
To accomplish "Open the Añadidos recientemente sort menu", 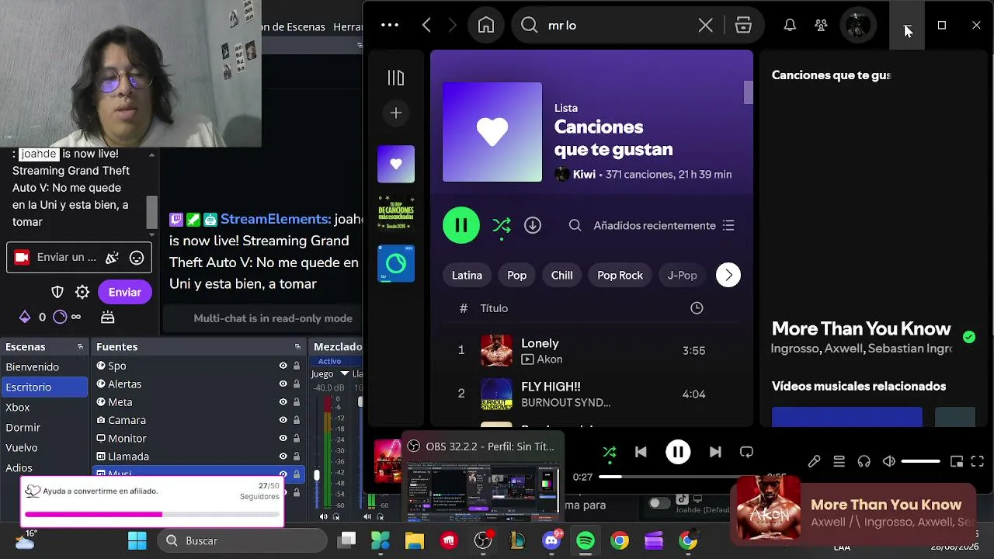I will (664, 225).
